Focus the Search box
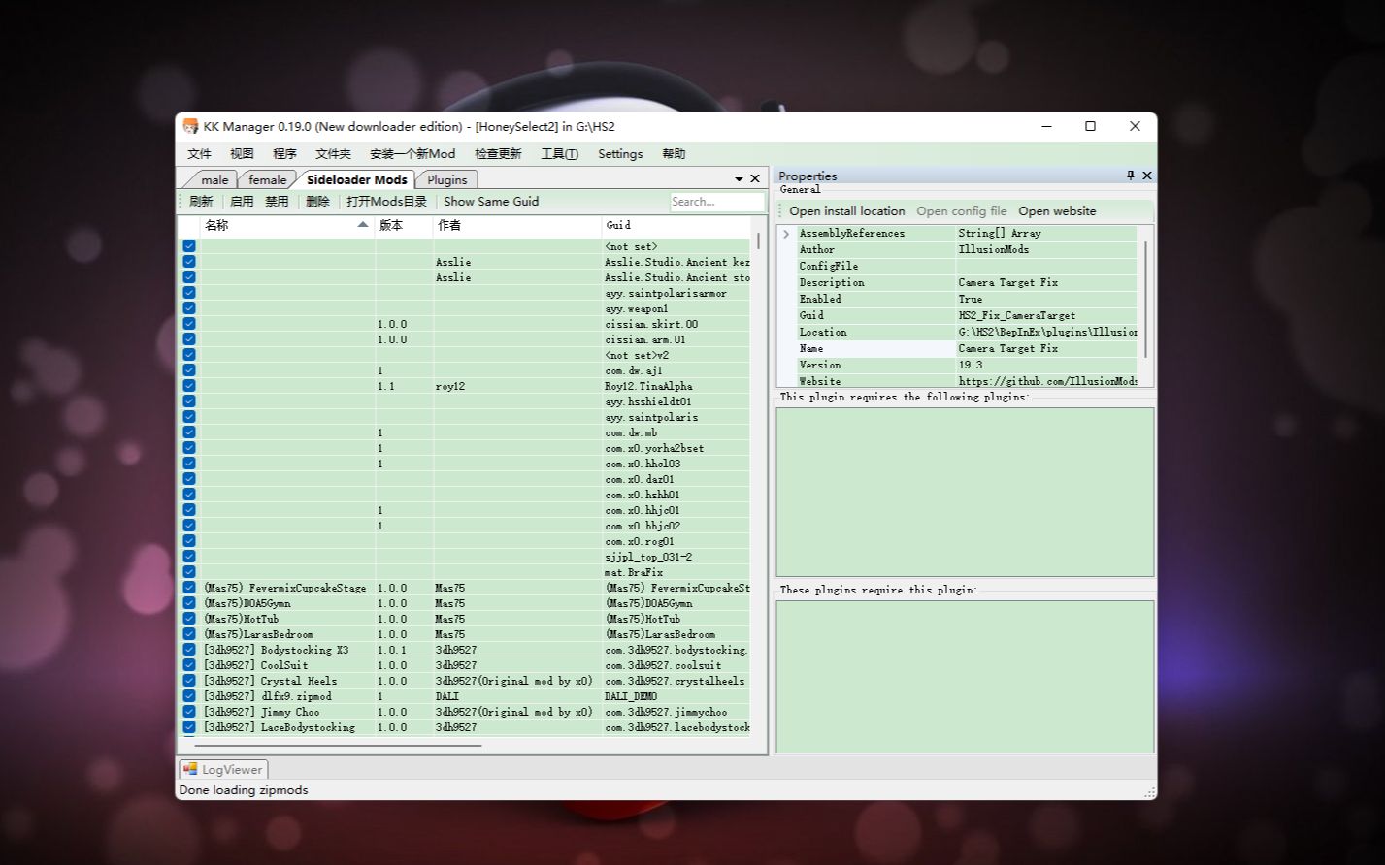1385x865 pixels. tap(717, 202)
